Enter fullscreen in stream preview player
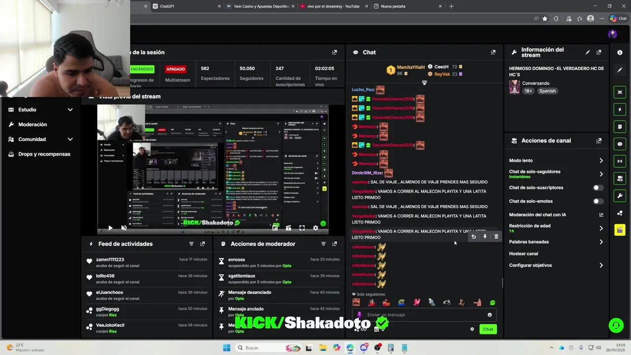Image resolution: width=631 pixels, height=355 pixels. (302, 228)
